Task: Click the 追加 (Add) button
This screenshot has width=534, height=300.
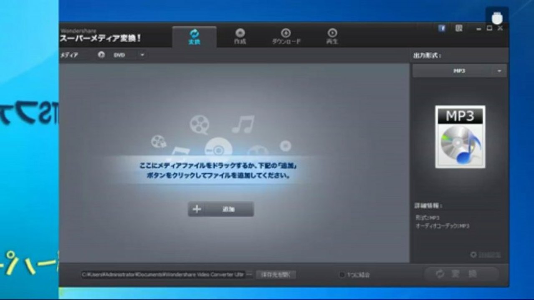Action: coord(221,209)
